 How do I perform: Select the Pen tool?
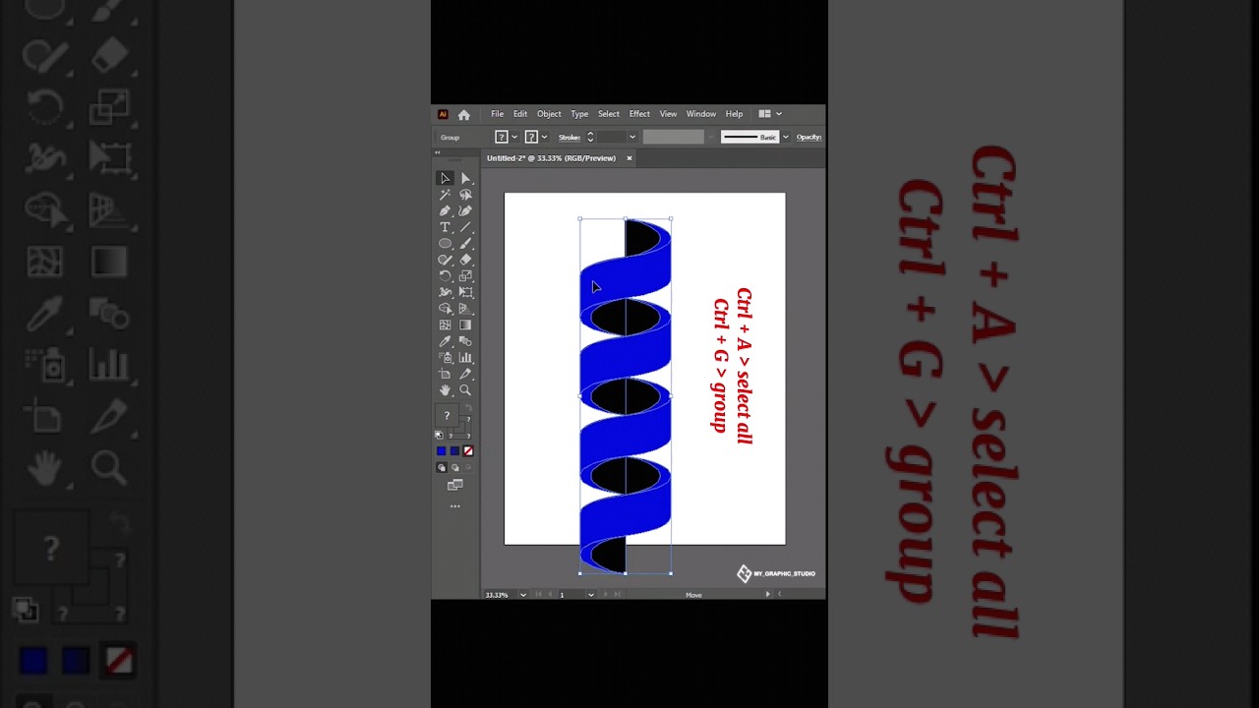tap(445, 210)
